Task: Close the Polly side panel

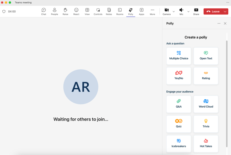Action: [x=225, y=23]
